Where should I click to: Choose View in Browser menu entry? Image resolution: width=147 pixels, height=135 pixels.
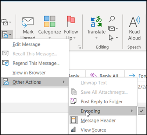(29, 73)
